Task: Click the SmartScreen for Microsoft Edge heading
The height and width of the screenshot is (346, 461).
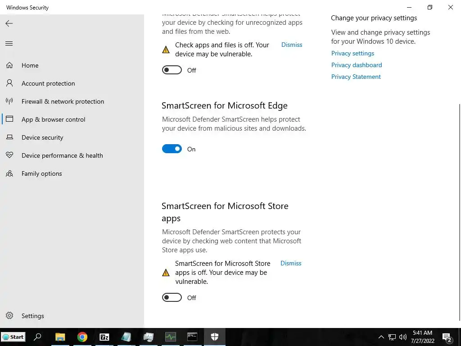Action: [225, 105]
